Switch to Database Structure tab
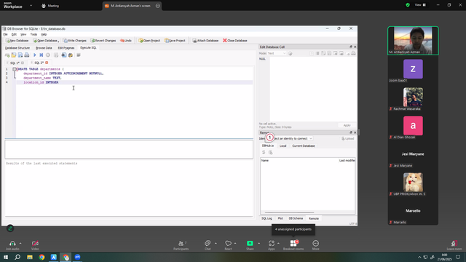The width and height of the screenshot is (466, 262). click(x=17, y=48)
